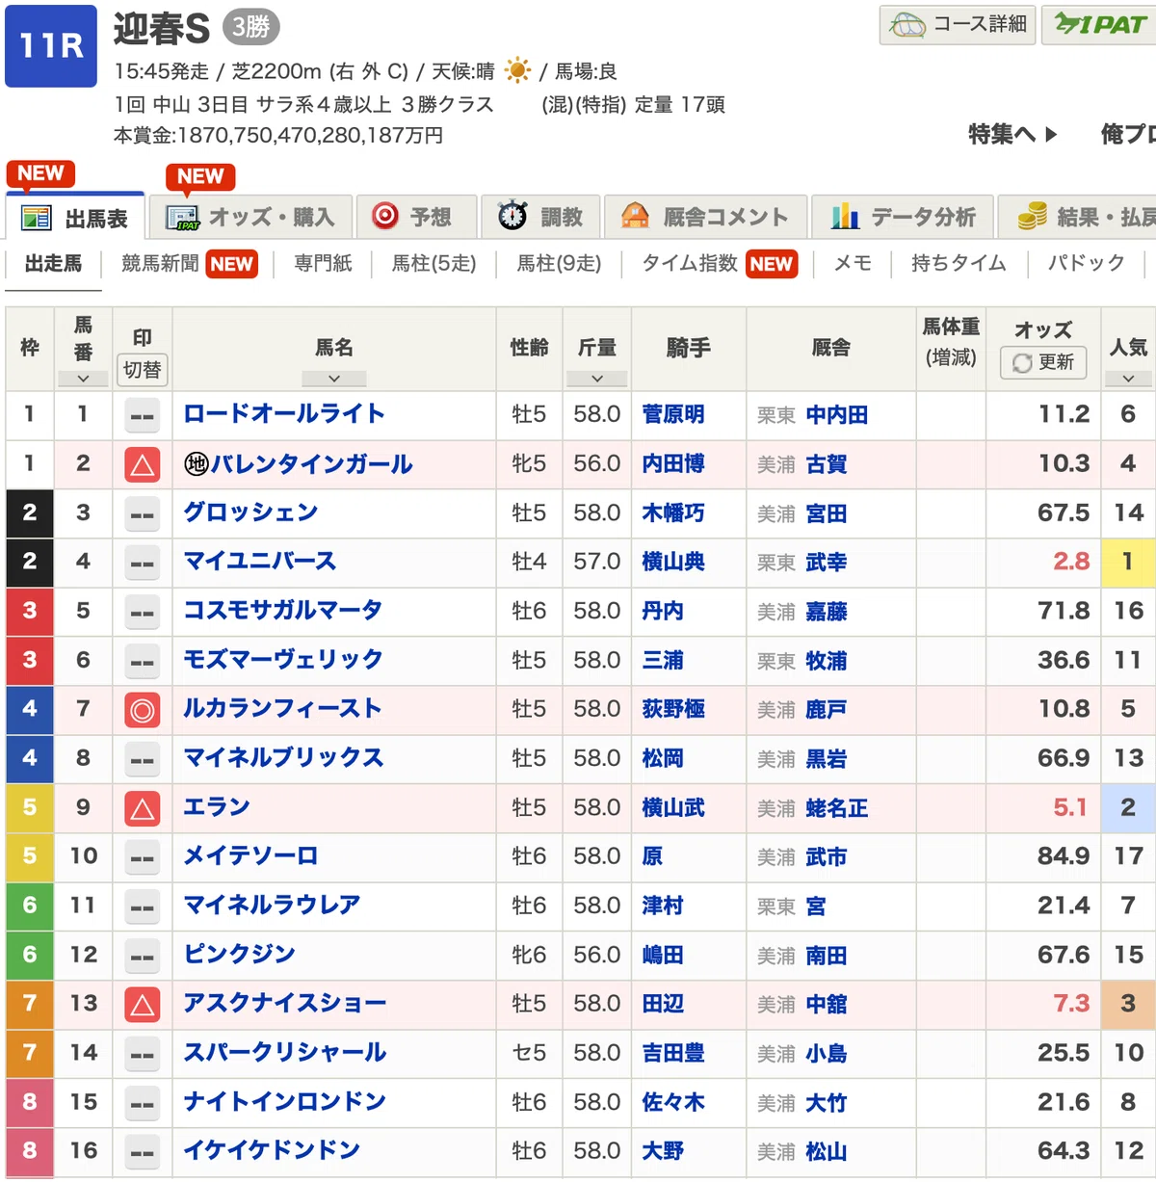1156x1182 pixels.
Task: Open trainer 中内田's page
Action: coord(837,415)
